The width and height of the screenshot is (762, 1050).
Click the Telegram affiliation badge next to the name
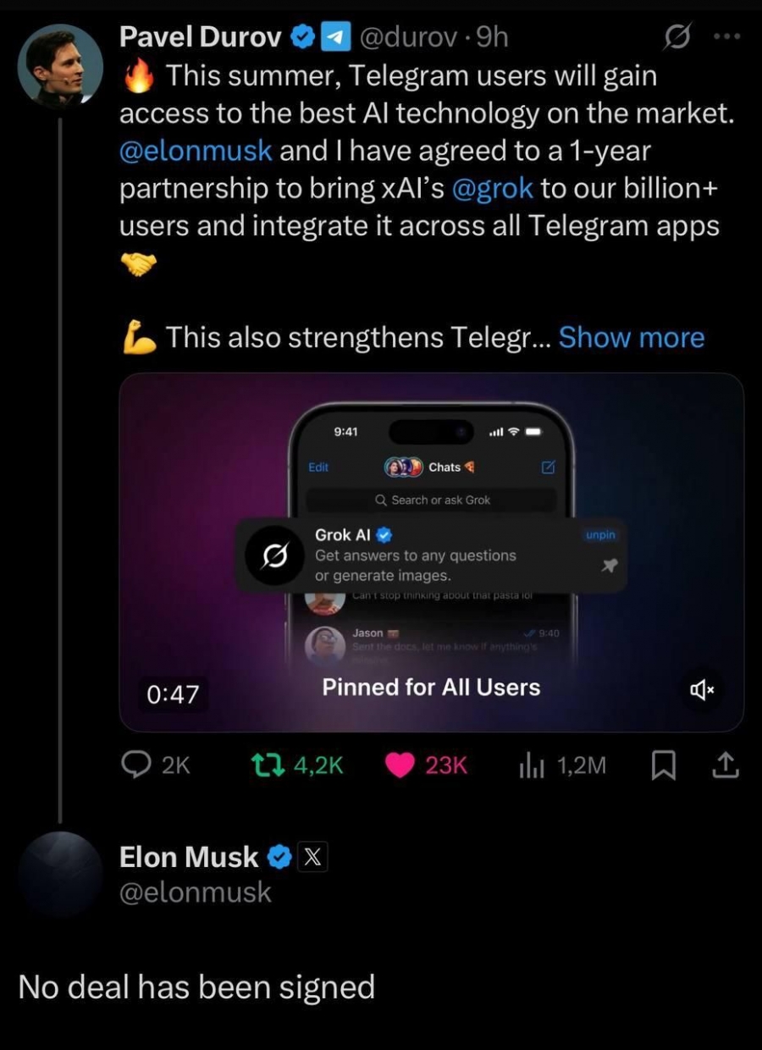[x=338, y=36]
